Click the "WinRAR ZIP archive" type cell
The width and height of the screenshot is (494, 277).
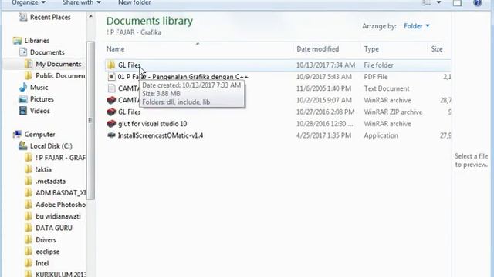393,112
